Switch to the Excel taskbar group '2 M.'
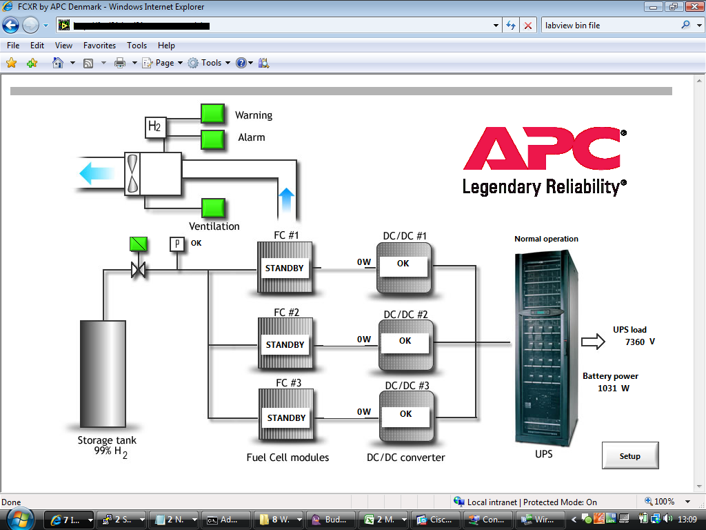This screenshot has width=706, height=530. (x=385, y=520)
